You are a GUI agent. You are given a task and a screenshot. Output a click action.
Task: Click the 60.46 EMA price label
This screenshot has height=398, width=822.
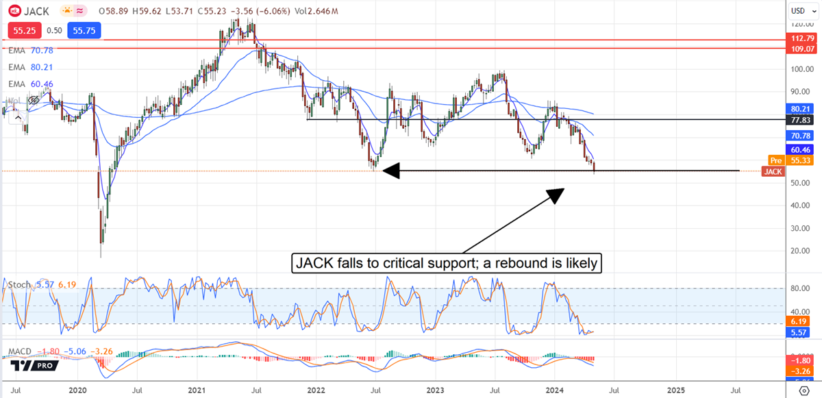[x=801, y=149]
